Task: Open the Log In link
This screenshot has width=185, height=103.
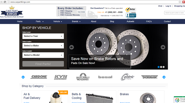Action: pos(168,6)
